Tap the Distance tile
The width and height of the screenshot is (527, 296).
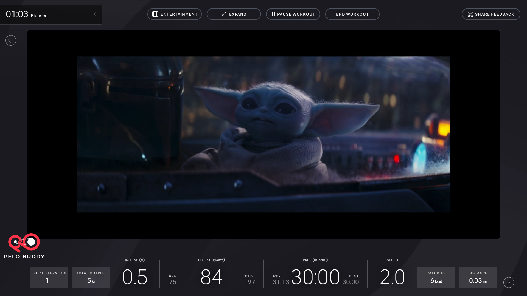pos(478,277)
